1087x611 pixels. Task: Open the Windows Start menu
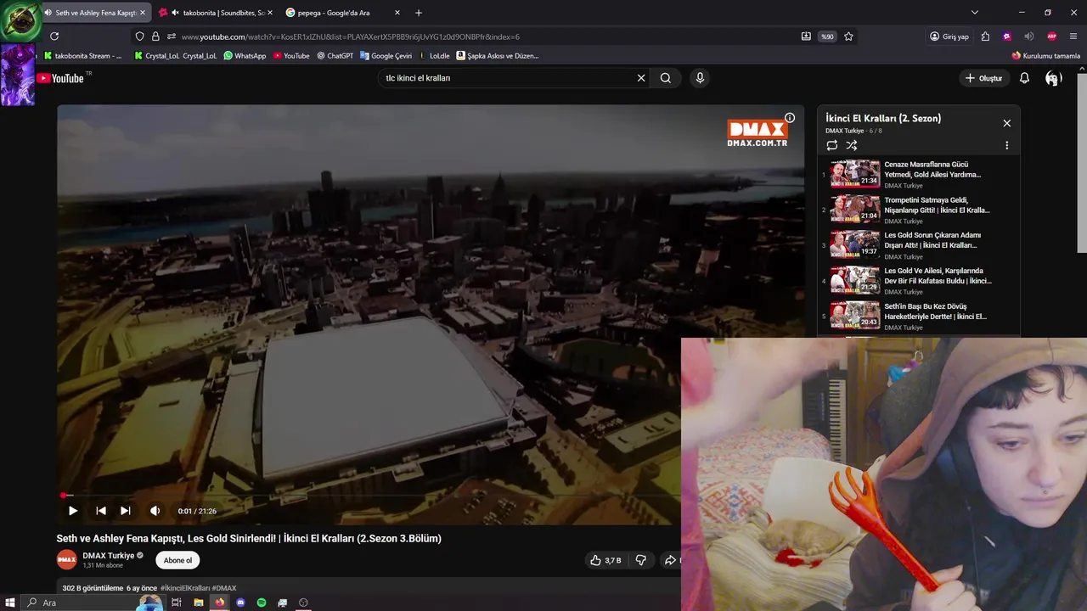(x=10, y=603)
